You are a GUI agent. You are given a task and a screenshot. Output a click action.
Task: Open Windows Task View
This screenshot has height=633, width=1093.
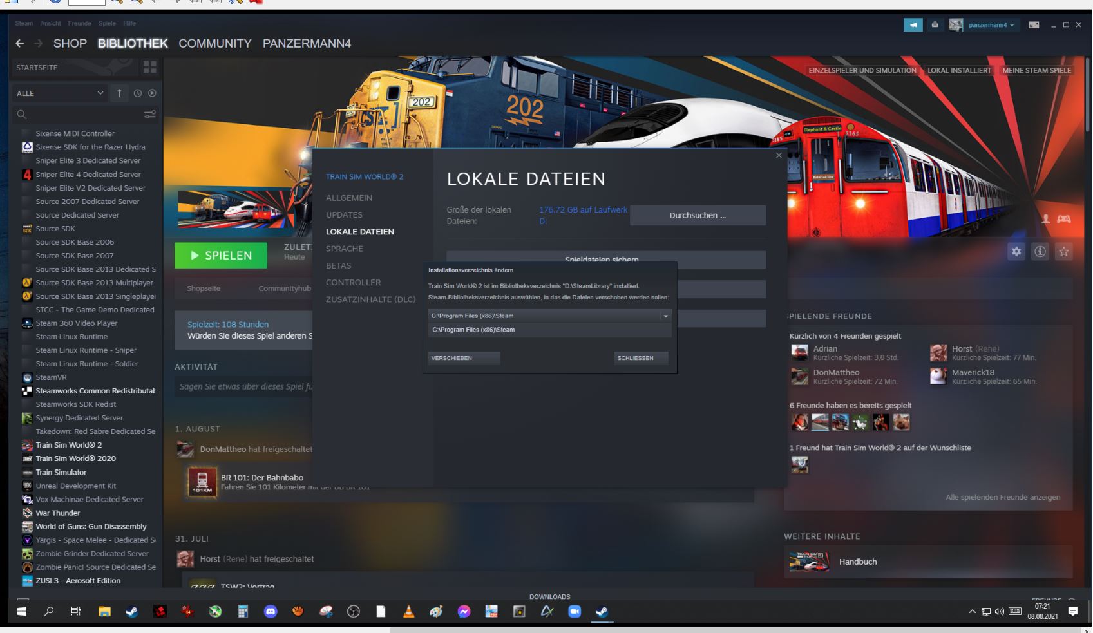click(x=76, y=612)
